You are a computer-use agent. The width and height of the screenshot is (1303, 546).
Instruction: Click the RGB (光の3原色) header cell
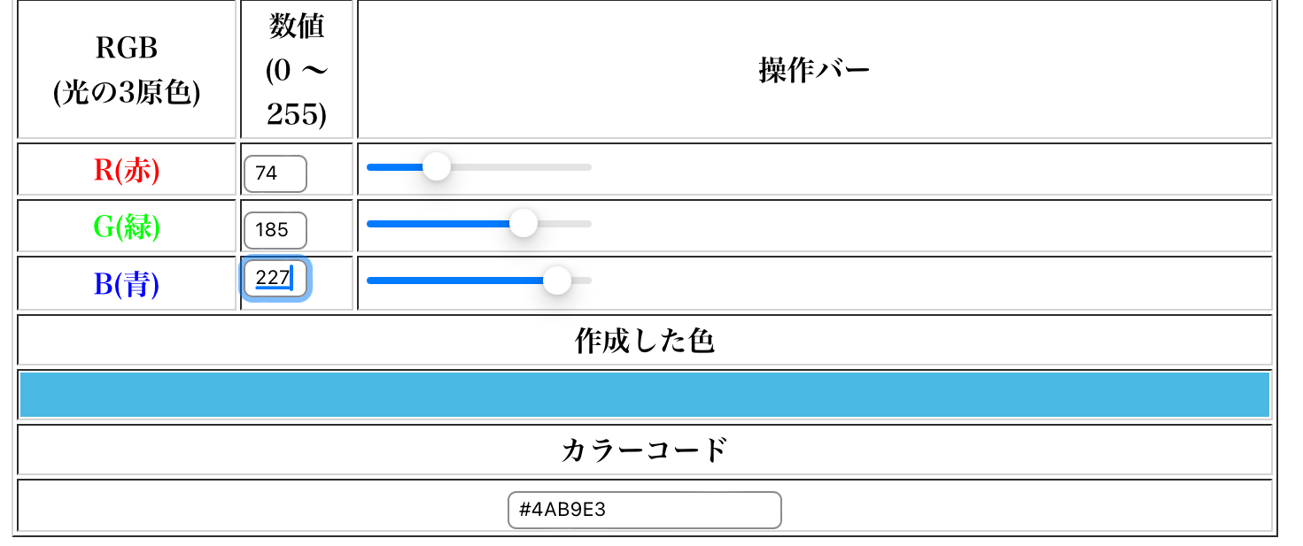(127, 70)
